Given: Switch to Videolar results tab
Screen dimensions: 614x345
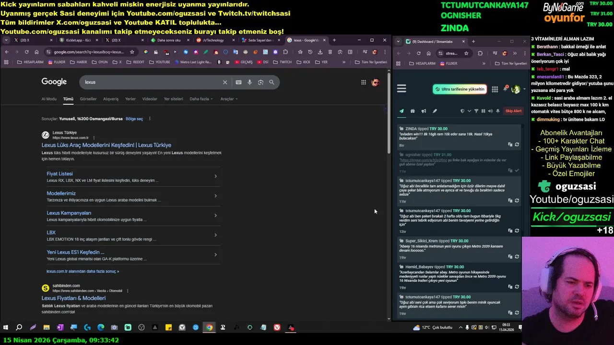Looking at the screenshot, I should tap(150, 99).
